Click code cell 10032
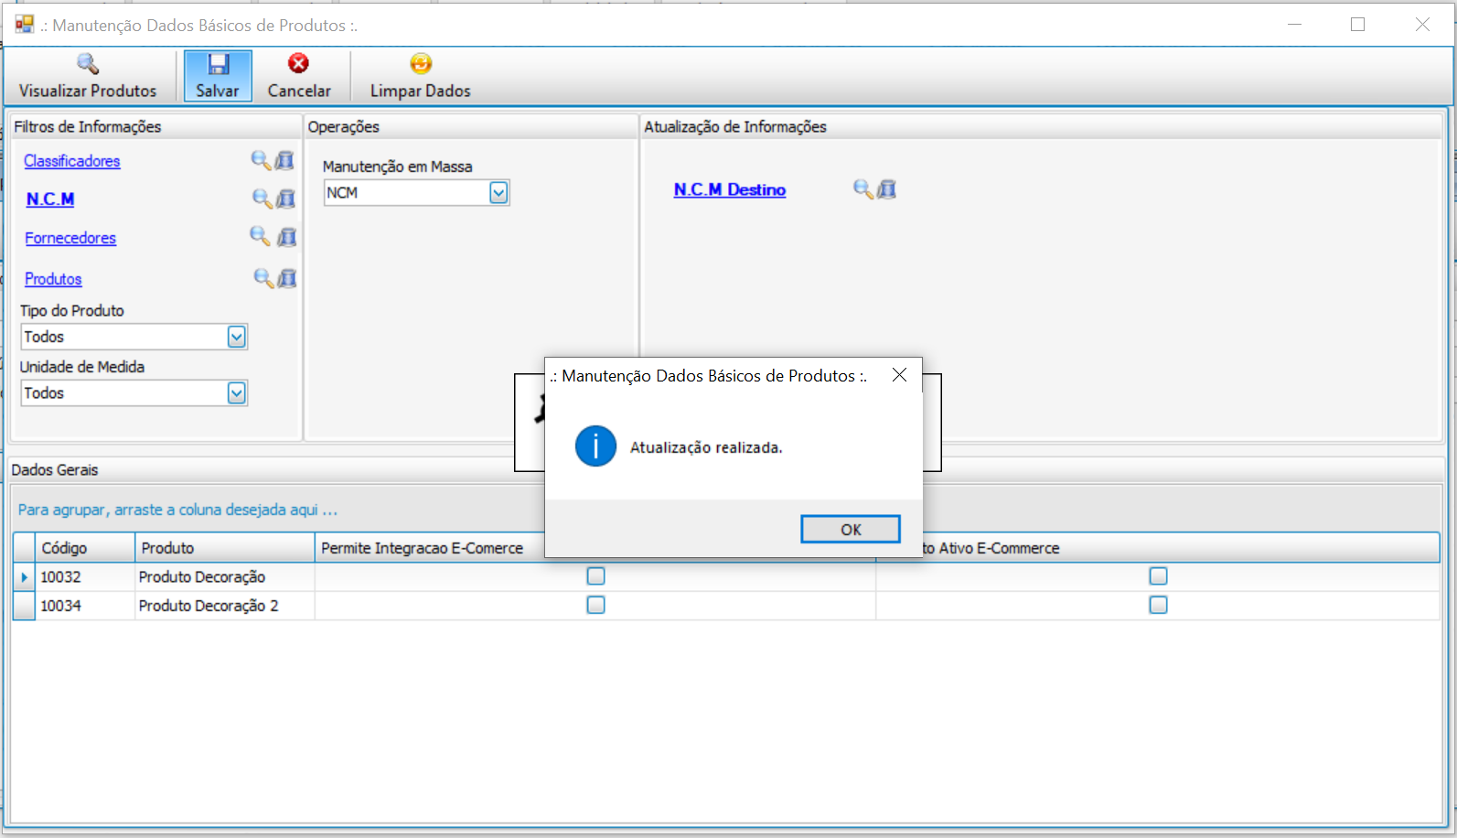Screen dimensions: 1457x838 point(85,577)
